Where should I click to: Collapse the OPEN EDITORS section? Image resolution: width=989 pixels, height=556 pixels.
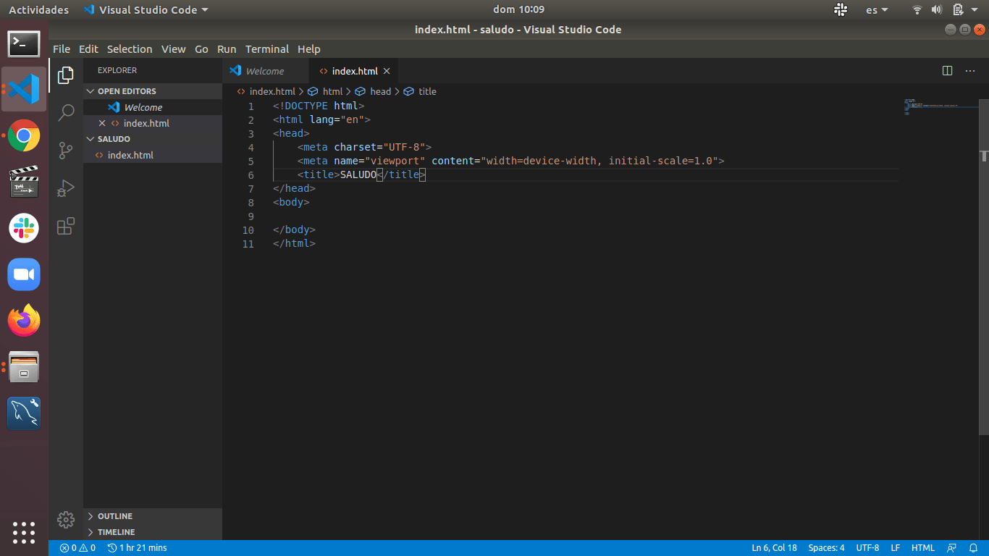point(127,91)
